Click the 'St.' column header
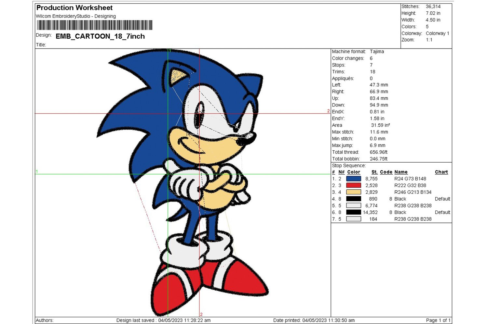This screenshot has height=324, width=488. pyautogui.click(x=374, y=172)
